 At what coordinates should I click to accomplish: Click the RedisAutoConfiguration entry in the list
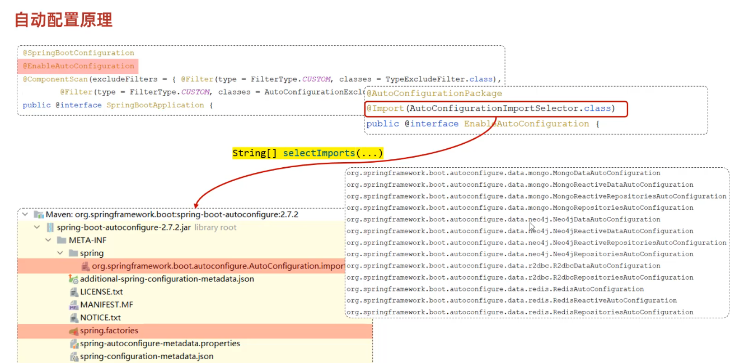[x=495, y=289]
